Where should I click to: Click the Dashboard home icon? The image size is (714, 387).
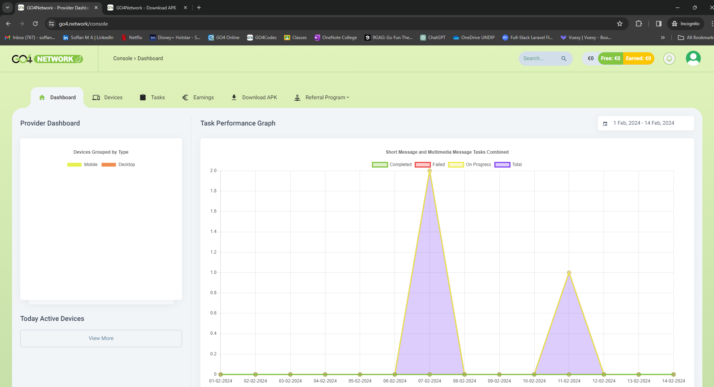point(42,98)
